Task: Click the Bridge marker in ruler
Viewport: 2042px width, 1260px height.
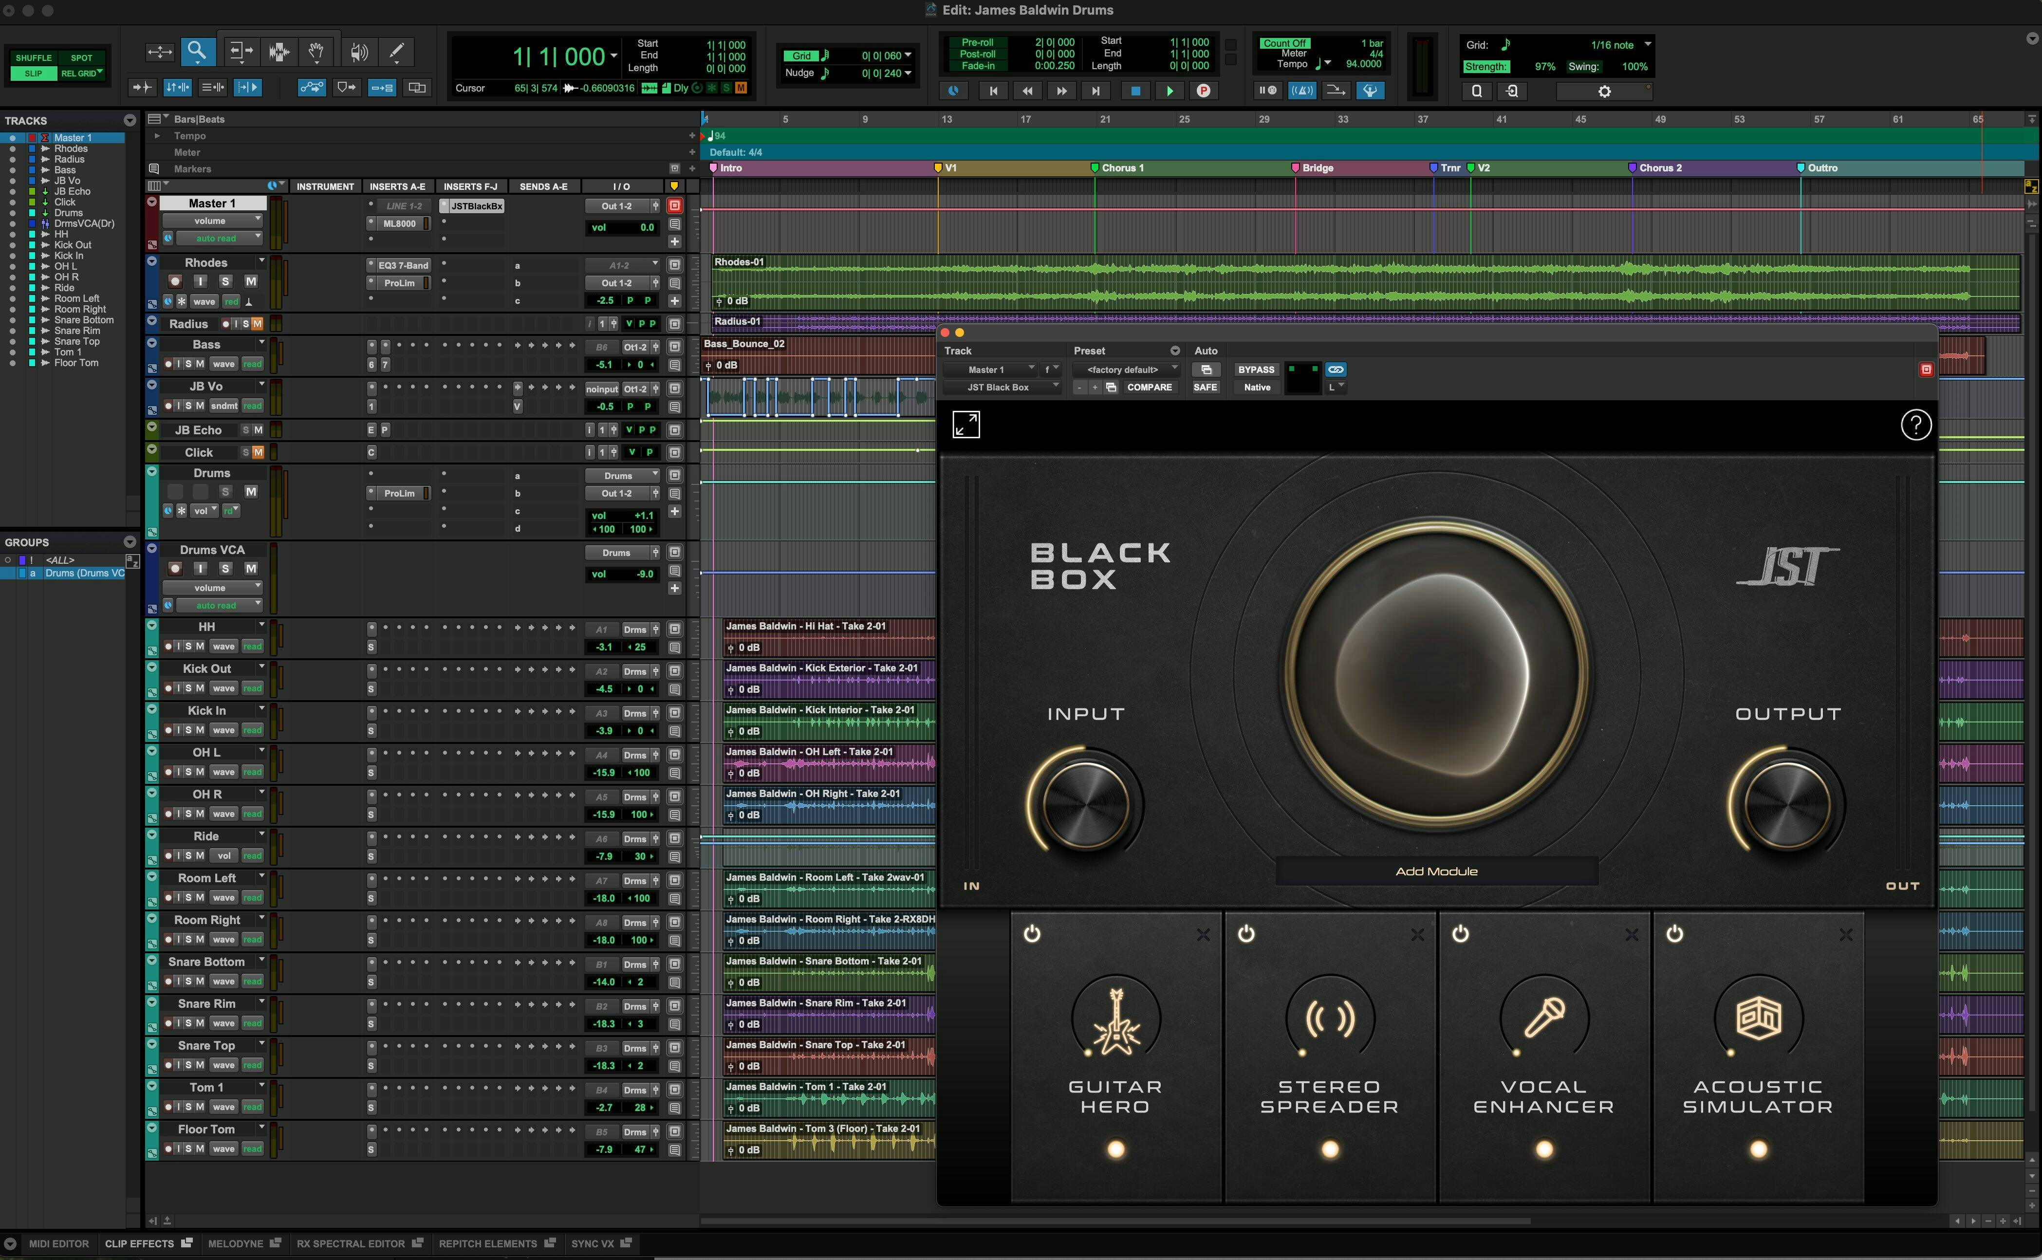Action: (1312, 167)
